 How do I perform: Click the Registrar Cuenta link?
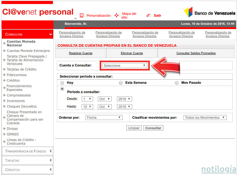click(80, 53)
